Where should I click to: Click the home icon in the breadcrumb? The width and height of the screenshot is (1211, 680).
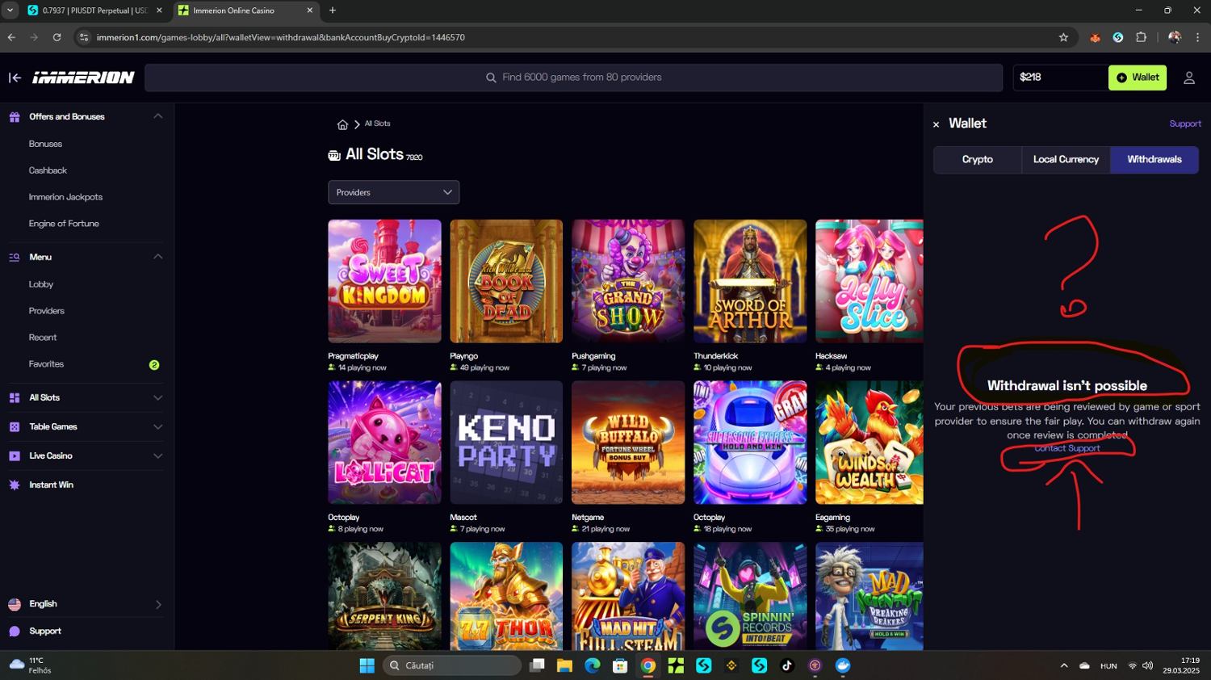(342, 124)
